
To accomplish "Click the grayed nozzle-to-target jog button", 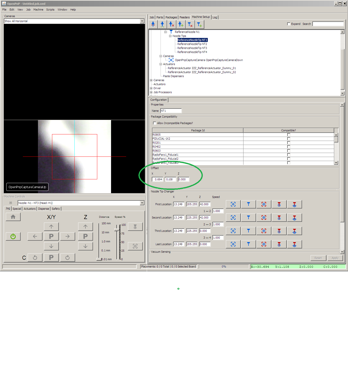I will [x=135, y=227].
